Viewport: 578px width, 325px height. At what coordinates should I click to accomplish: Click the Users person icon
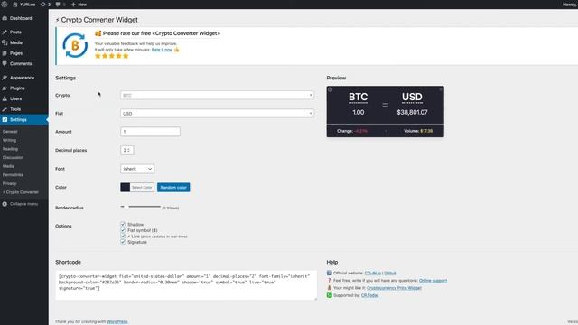5,98
